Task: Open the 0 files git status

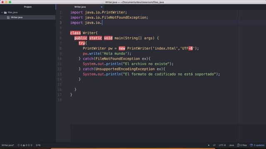Action: click(242, 145)
